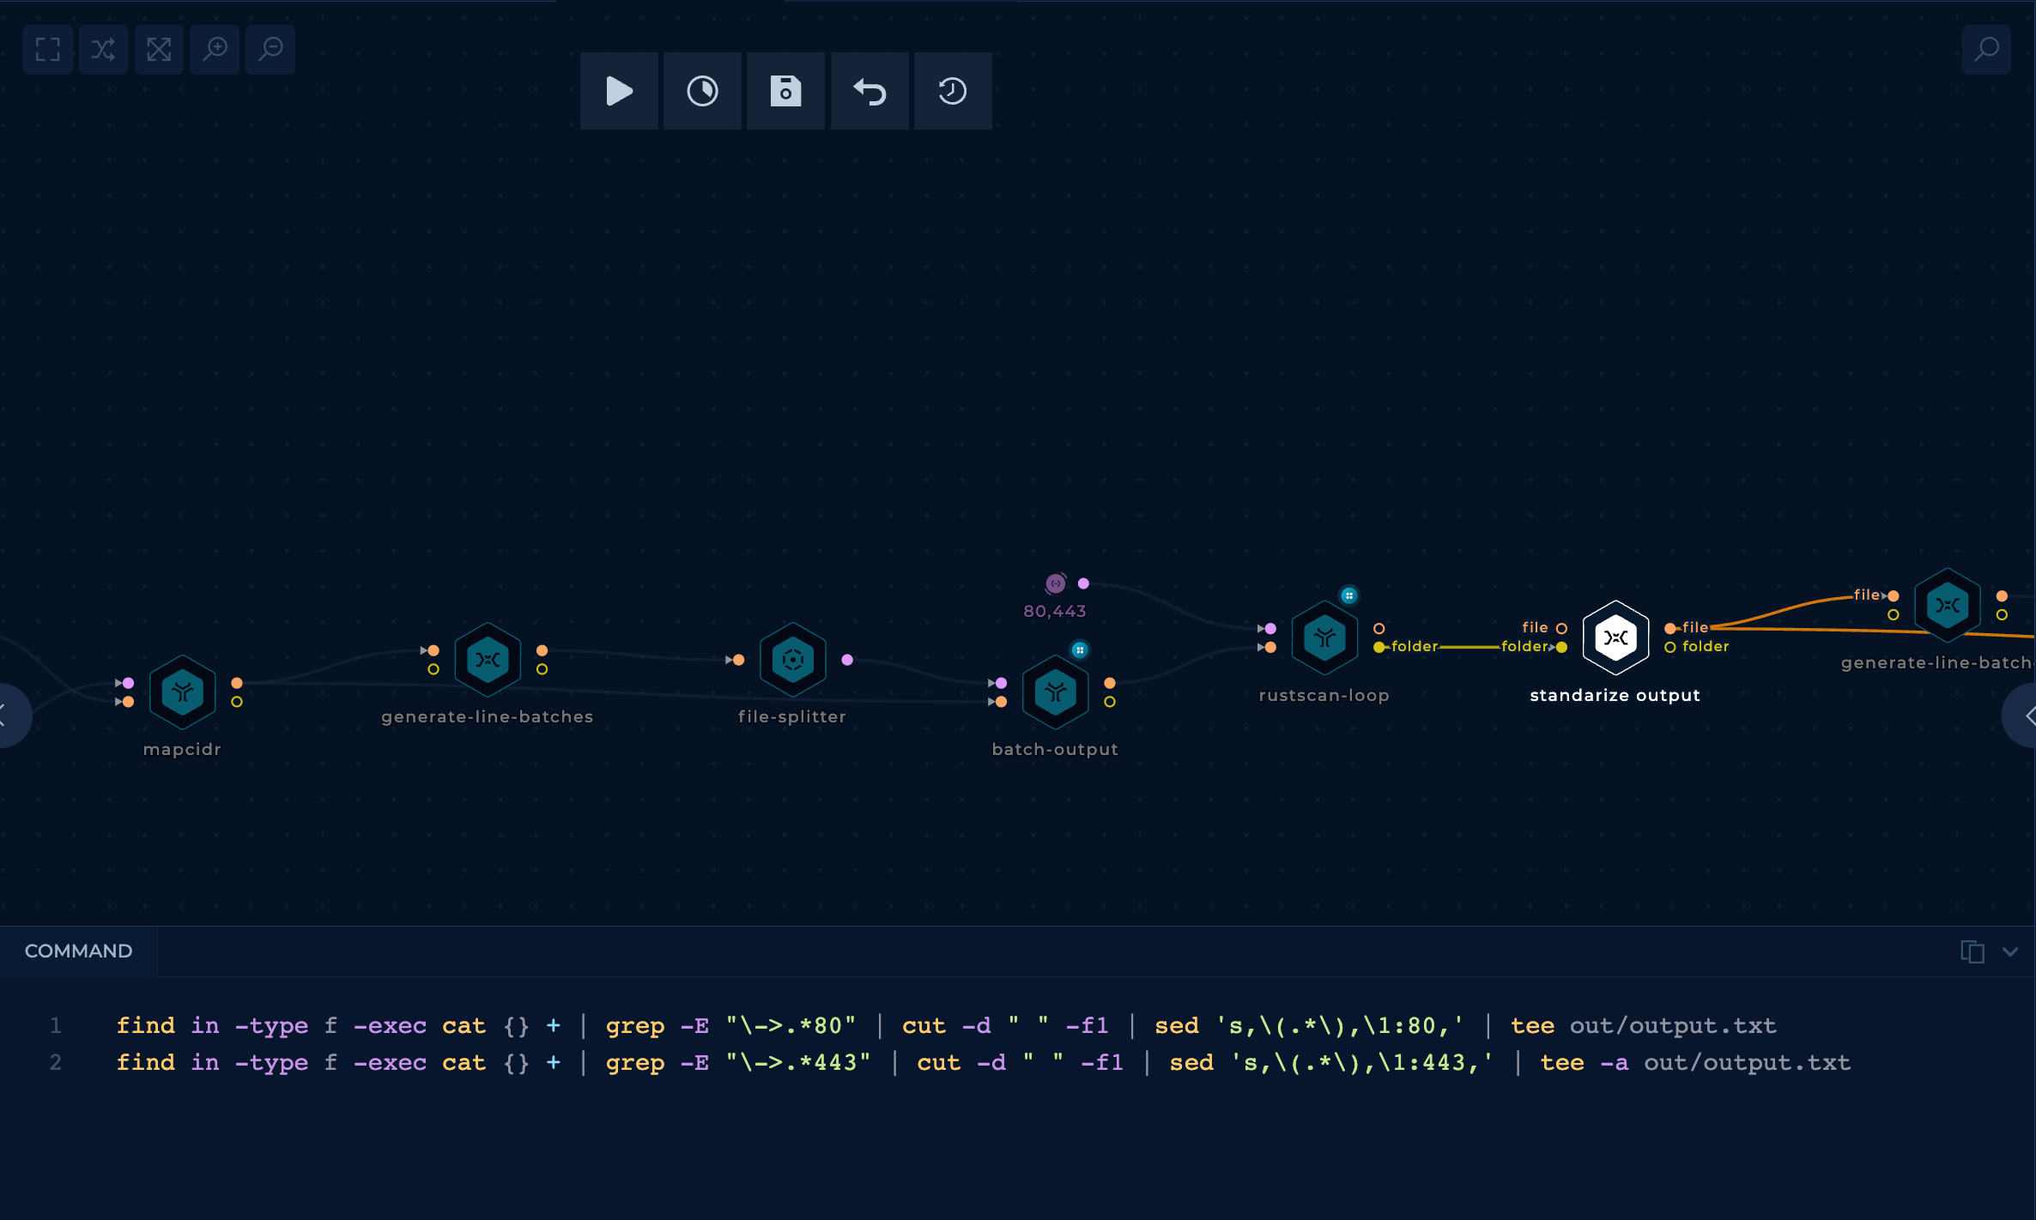Select the zoom-in magnifier tool

pos(214,48)
